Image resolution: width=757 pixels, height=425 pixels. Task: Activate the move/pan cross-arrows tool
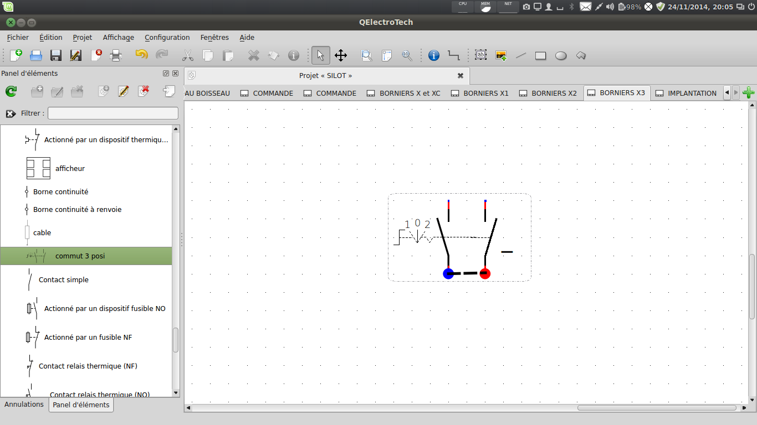pyautogui.click(x=340, y=55)
